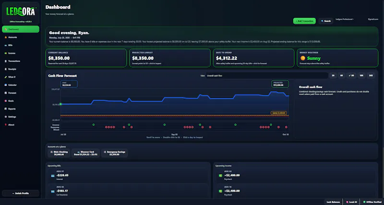Select the 30-day forecast range
The height and width of the screenshot is (205, 384).
click(333, 76)
